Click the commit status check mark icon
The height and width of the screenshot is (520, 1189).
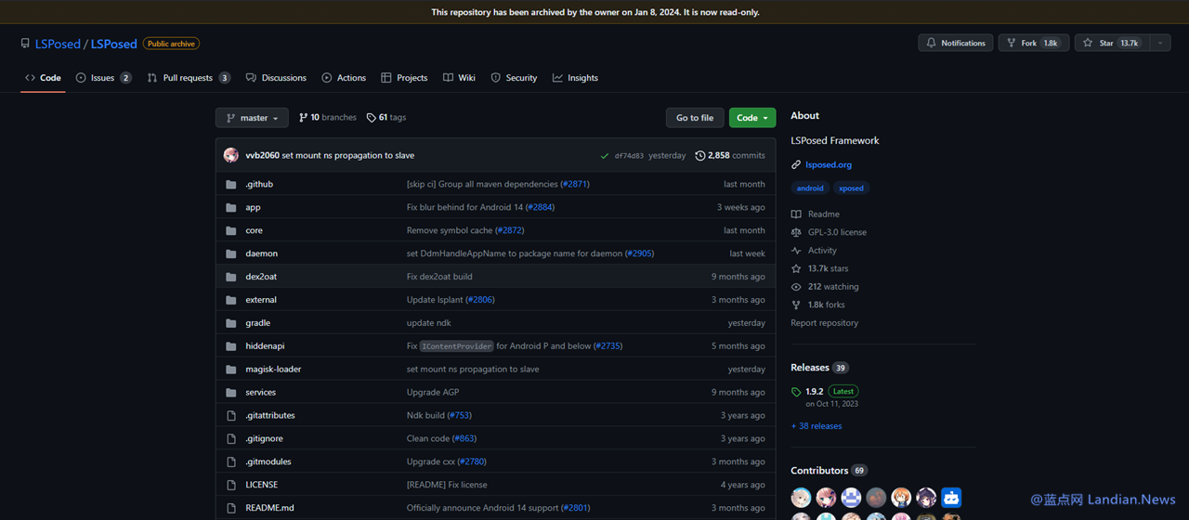coord(605,156)
